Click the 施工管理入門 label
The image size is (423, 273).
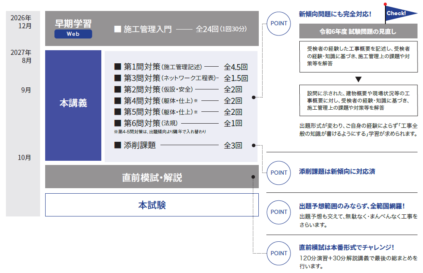tap(148, 29)
